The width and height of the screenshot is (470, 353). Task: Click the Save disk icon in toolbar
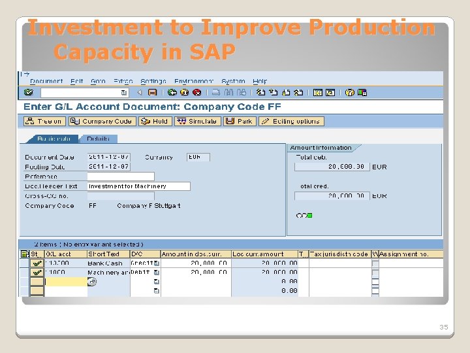click(x=153, y=92)
